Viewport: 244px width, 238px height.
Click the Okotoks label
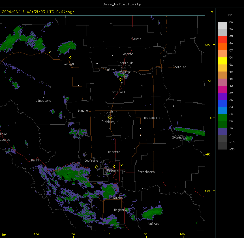point(117,198)
